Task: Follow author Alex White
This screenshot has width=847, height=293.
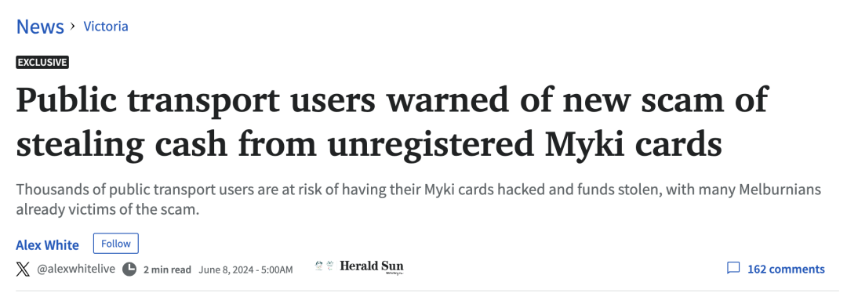Action: coord(115,244)
